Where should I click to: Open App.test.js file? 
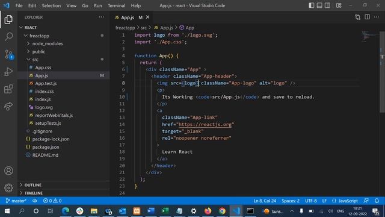64,83
